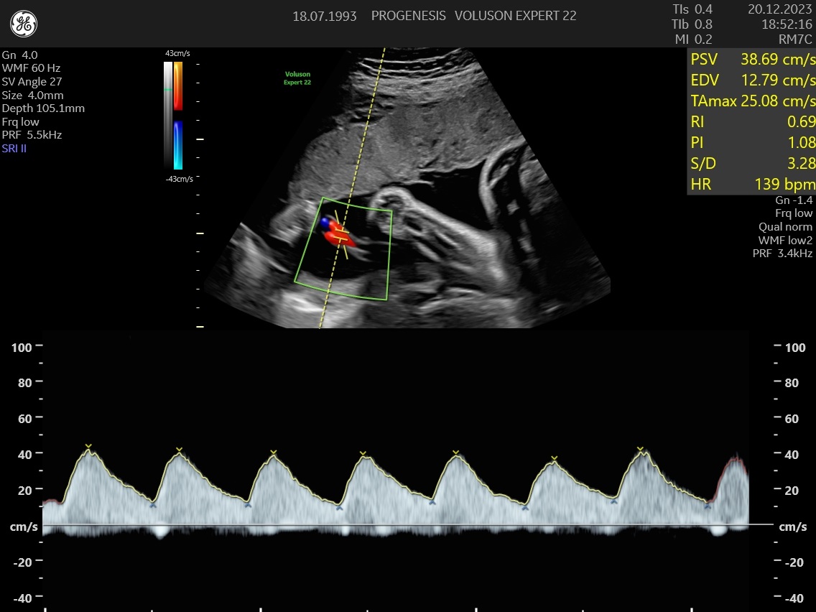Select the sample volume gate on the vessel
816x612 pixels.
[341, 231]
